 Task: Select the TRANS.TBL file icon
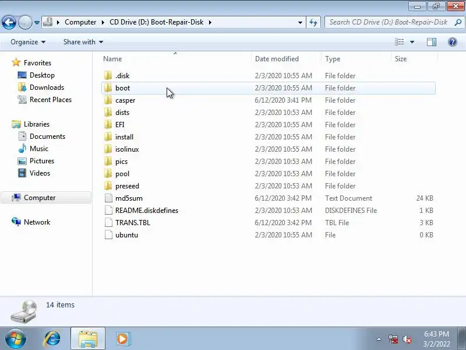[108, 223]
